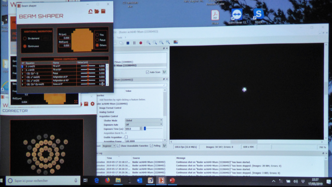
Task: Click the Exposure Time input field
Action: coord(132,129)
